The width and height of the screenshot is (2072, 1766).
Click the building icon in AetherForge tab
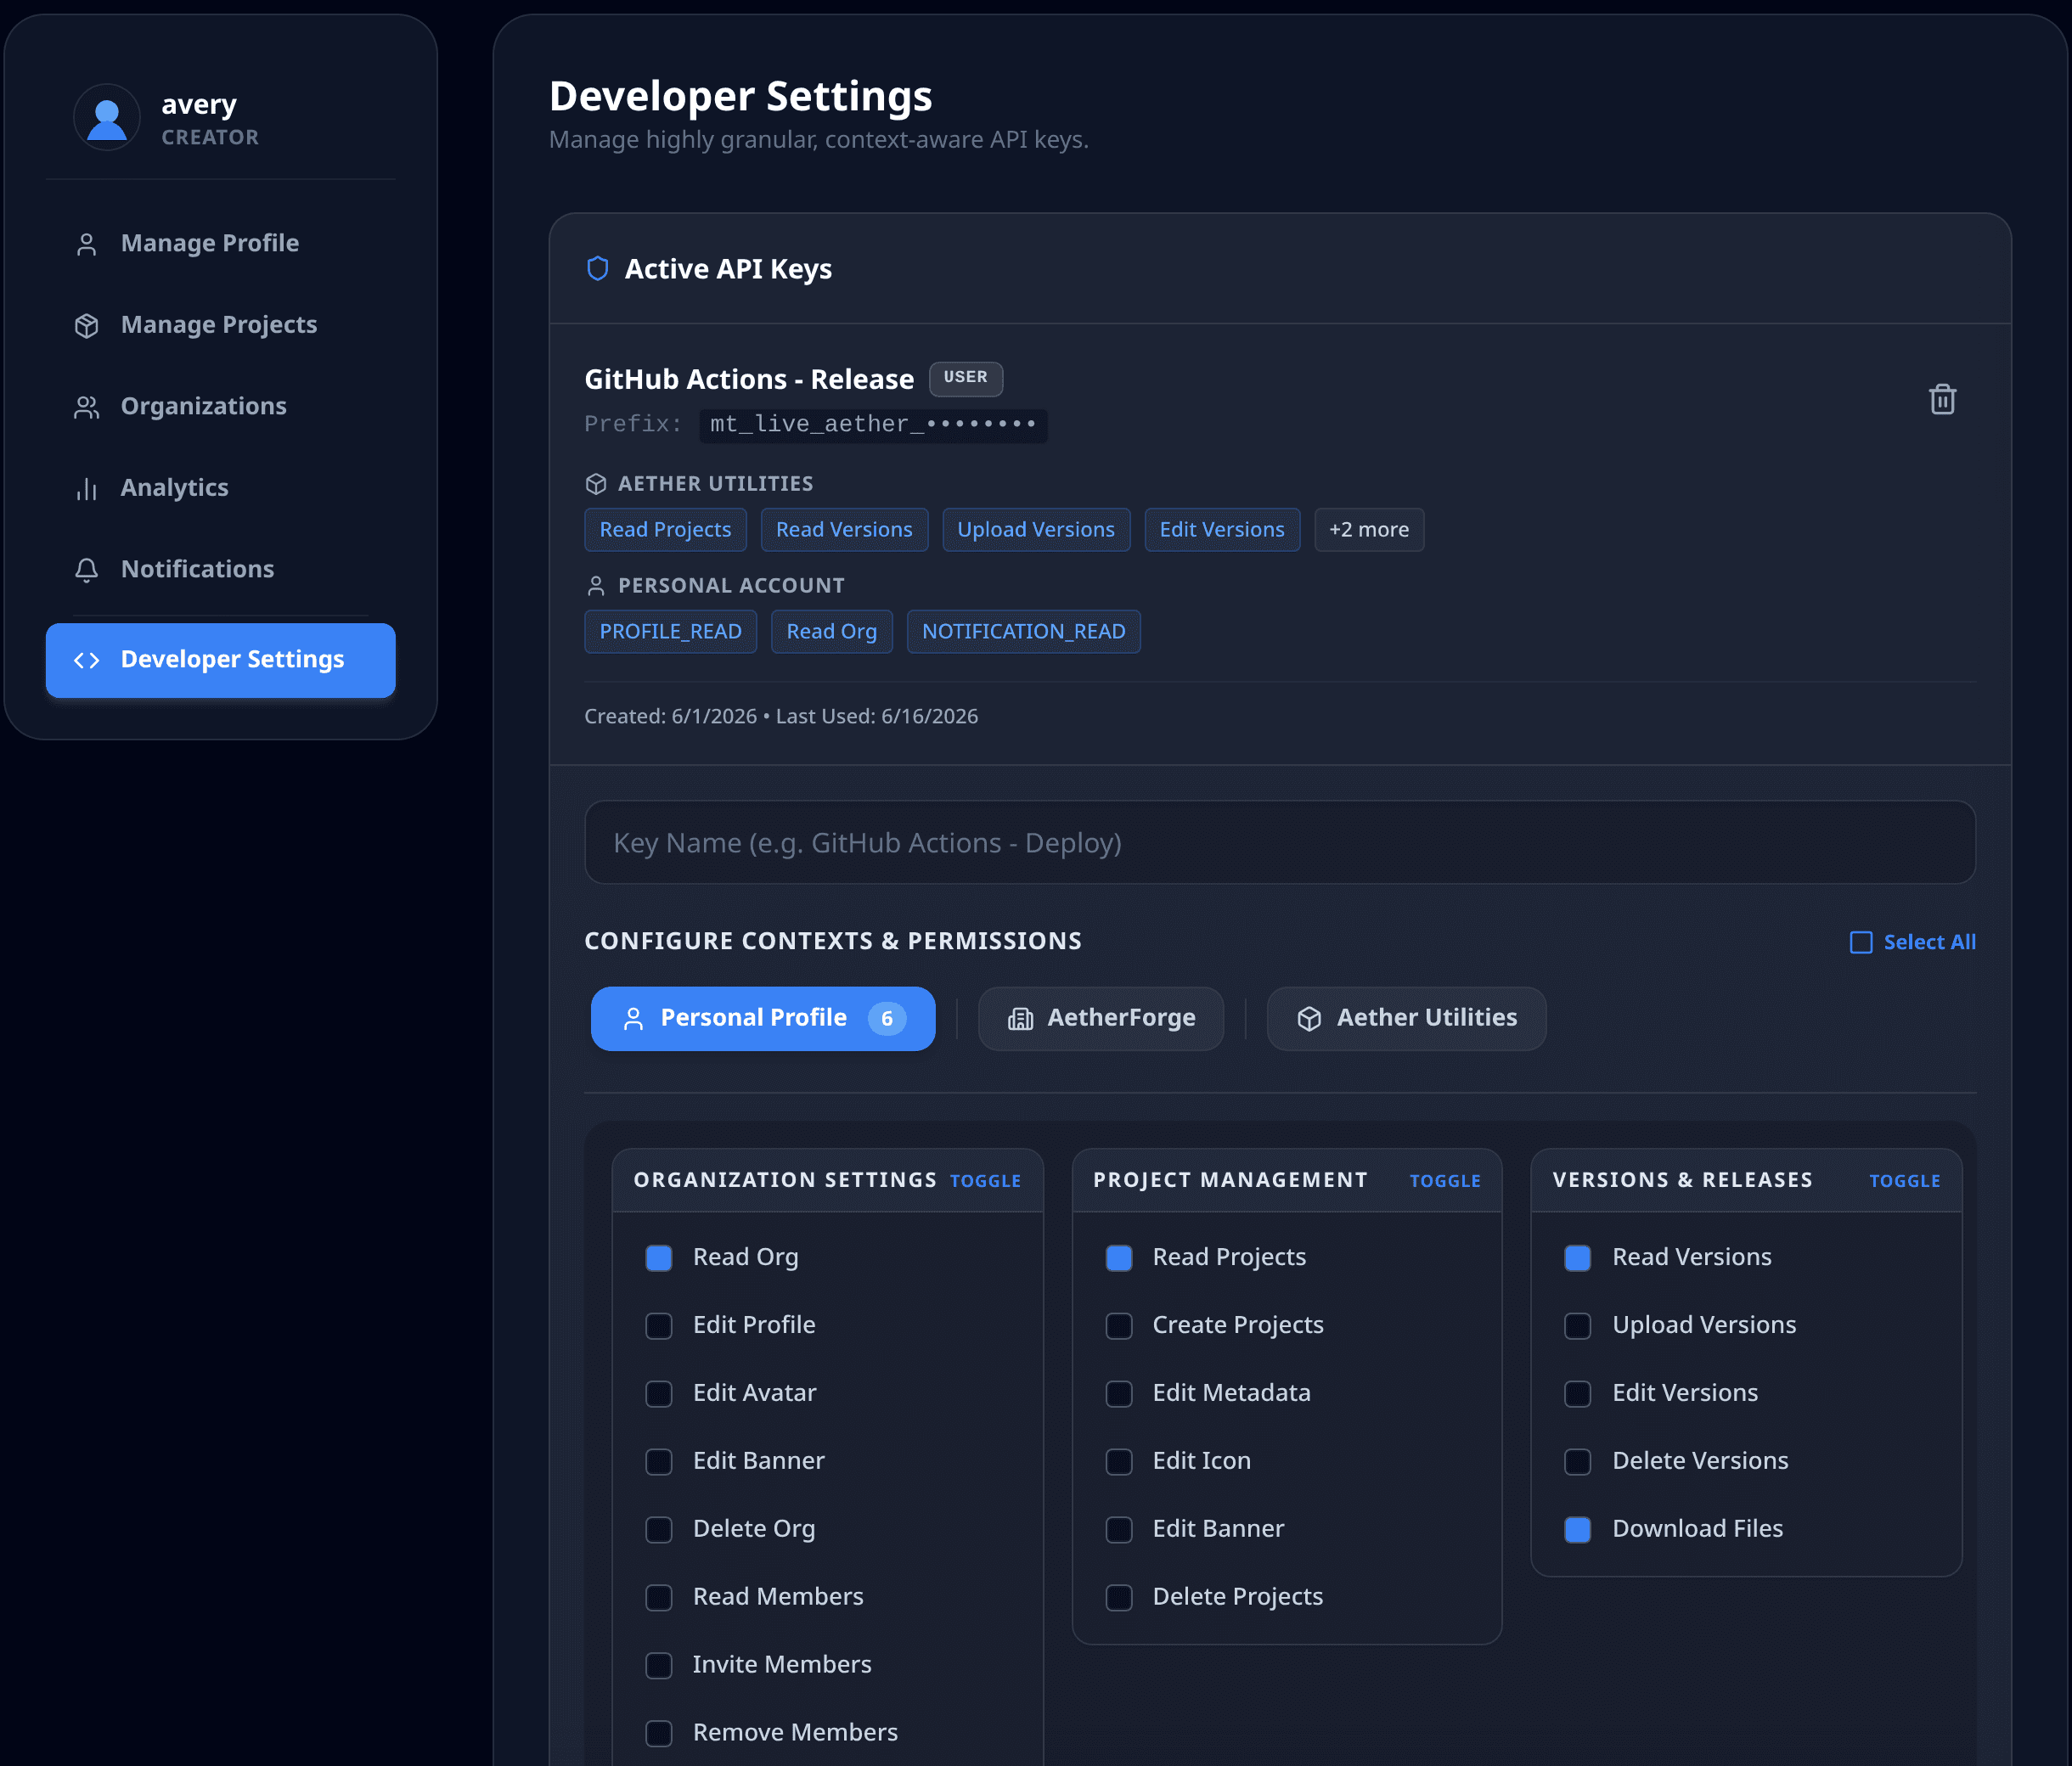[x=1020, y=1019]
